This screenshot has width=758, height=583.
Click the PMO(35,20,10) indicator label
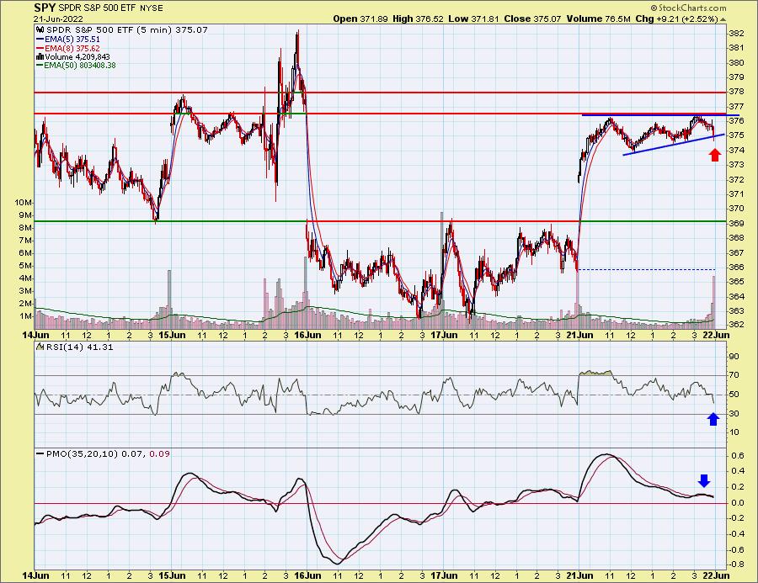click(x=83, y=454)
